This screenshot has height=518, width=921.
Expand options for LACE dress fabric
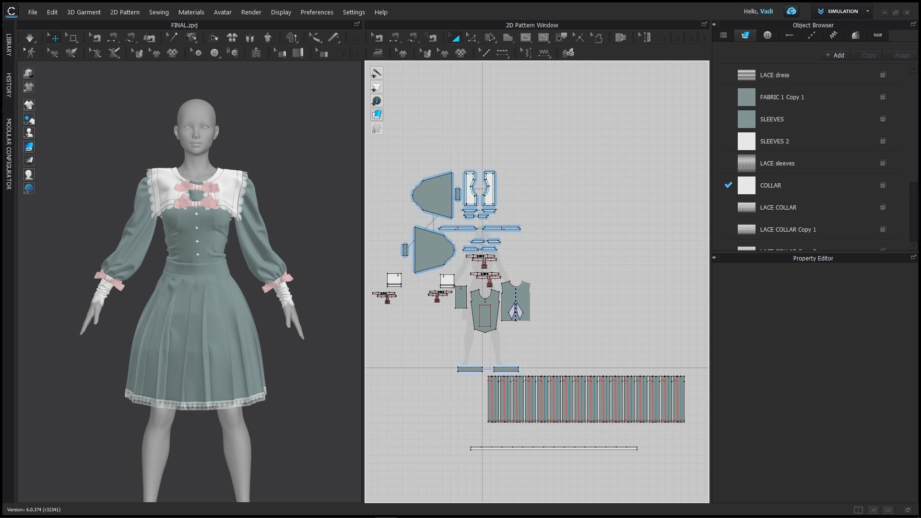883,75
